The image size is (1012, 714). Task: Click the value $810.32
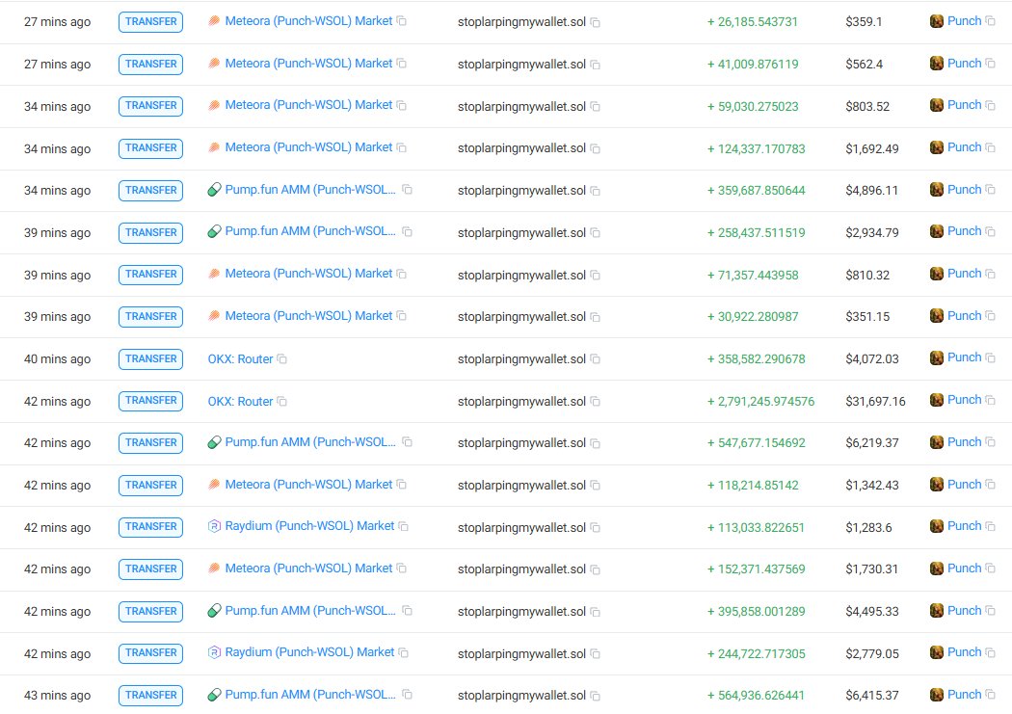(x=867, y=275)
